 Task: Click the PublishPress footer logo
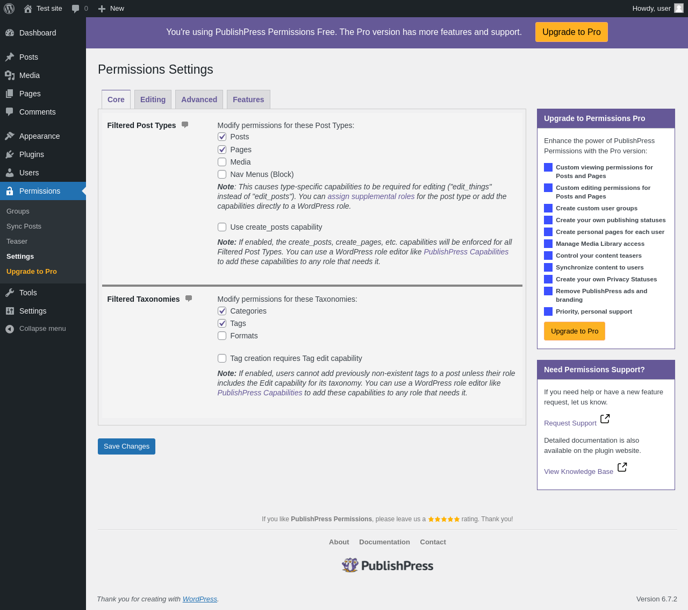388,565
